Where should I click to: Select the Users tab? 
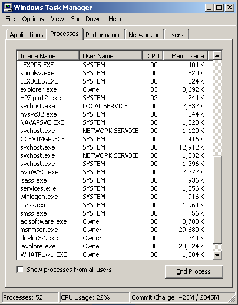click(176, 35)
